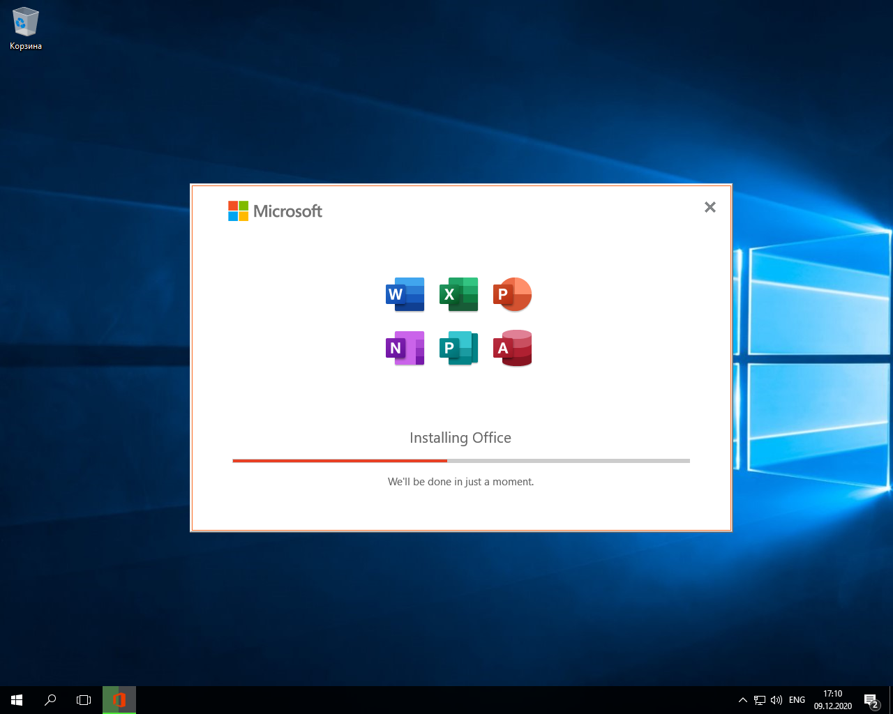Click the Excel icon in installer

click(x=459, y=294)
